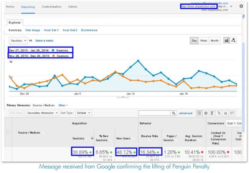Viewport: 249px width, 173px height.
Task: Open the settings gear icon
Action: pyautogui.click(x=241, y=6)
